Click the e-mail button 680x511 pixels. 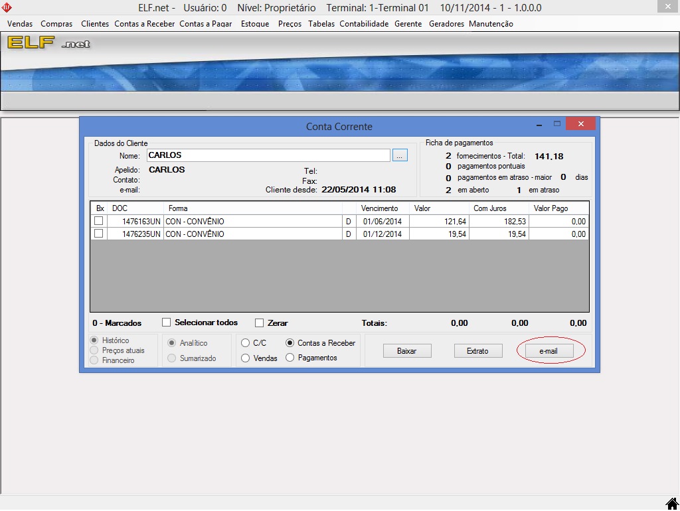549,351
